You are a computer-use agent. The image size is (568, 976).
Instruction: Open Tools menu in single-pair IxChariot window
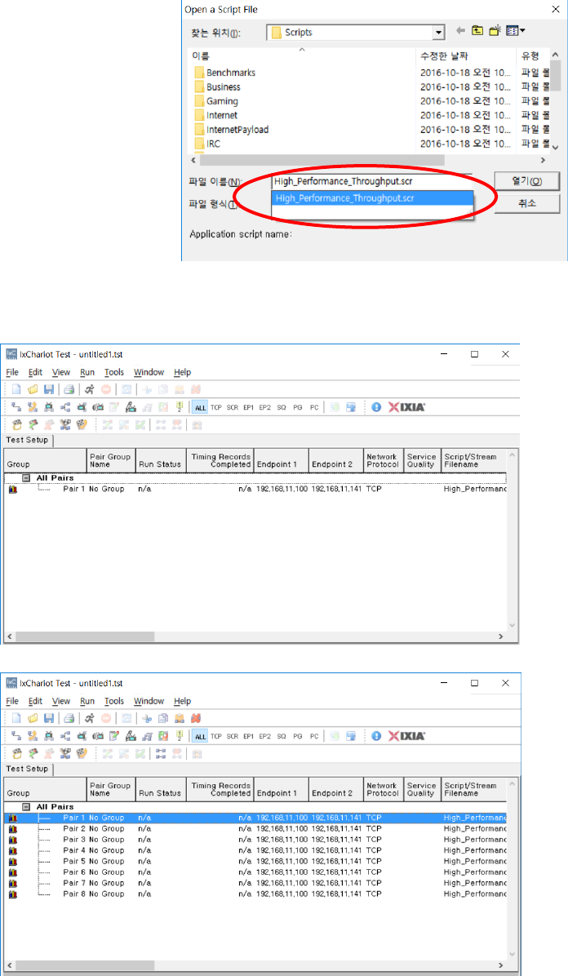tap(114, 372)
